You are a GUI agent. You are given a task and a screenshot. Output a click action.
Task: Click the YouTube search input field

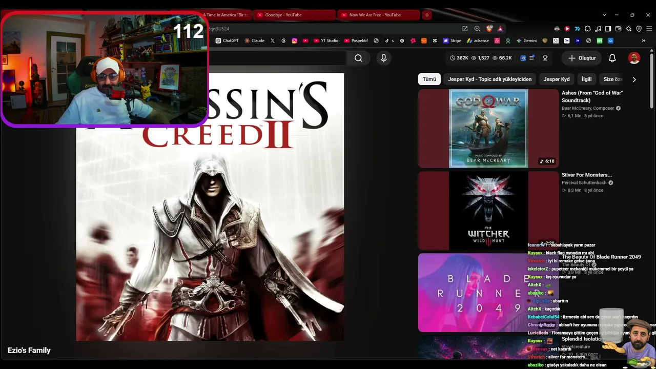277,58
